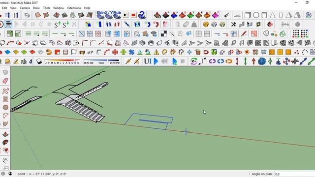Click the blue X cross icon
The width and height of the screenshot is (315, 177).
click(x=131, y=52)
